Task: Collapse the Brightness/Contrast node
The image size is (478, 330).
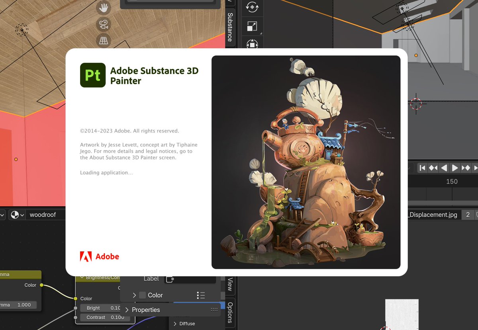Action: pyautogui.click(x=82, y=277)
